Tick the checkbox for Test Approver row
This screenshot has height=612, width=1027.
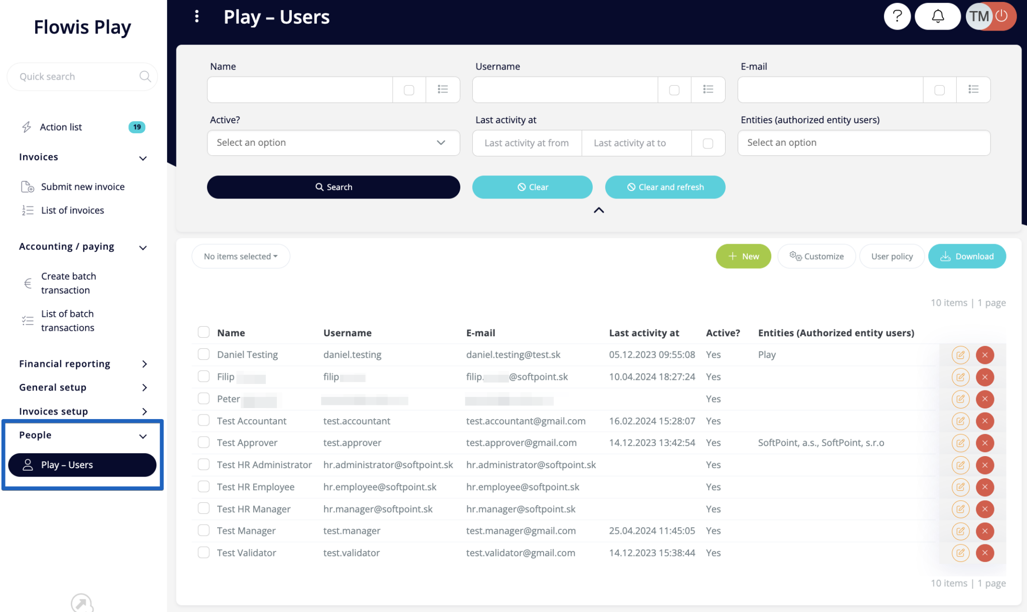pos(204,443)
